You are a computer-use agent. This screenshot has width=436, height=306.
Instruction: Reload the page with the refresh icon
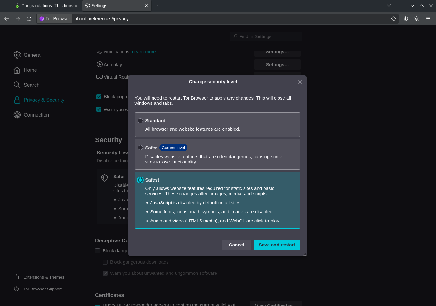pos(29,19)
